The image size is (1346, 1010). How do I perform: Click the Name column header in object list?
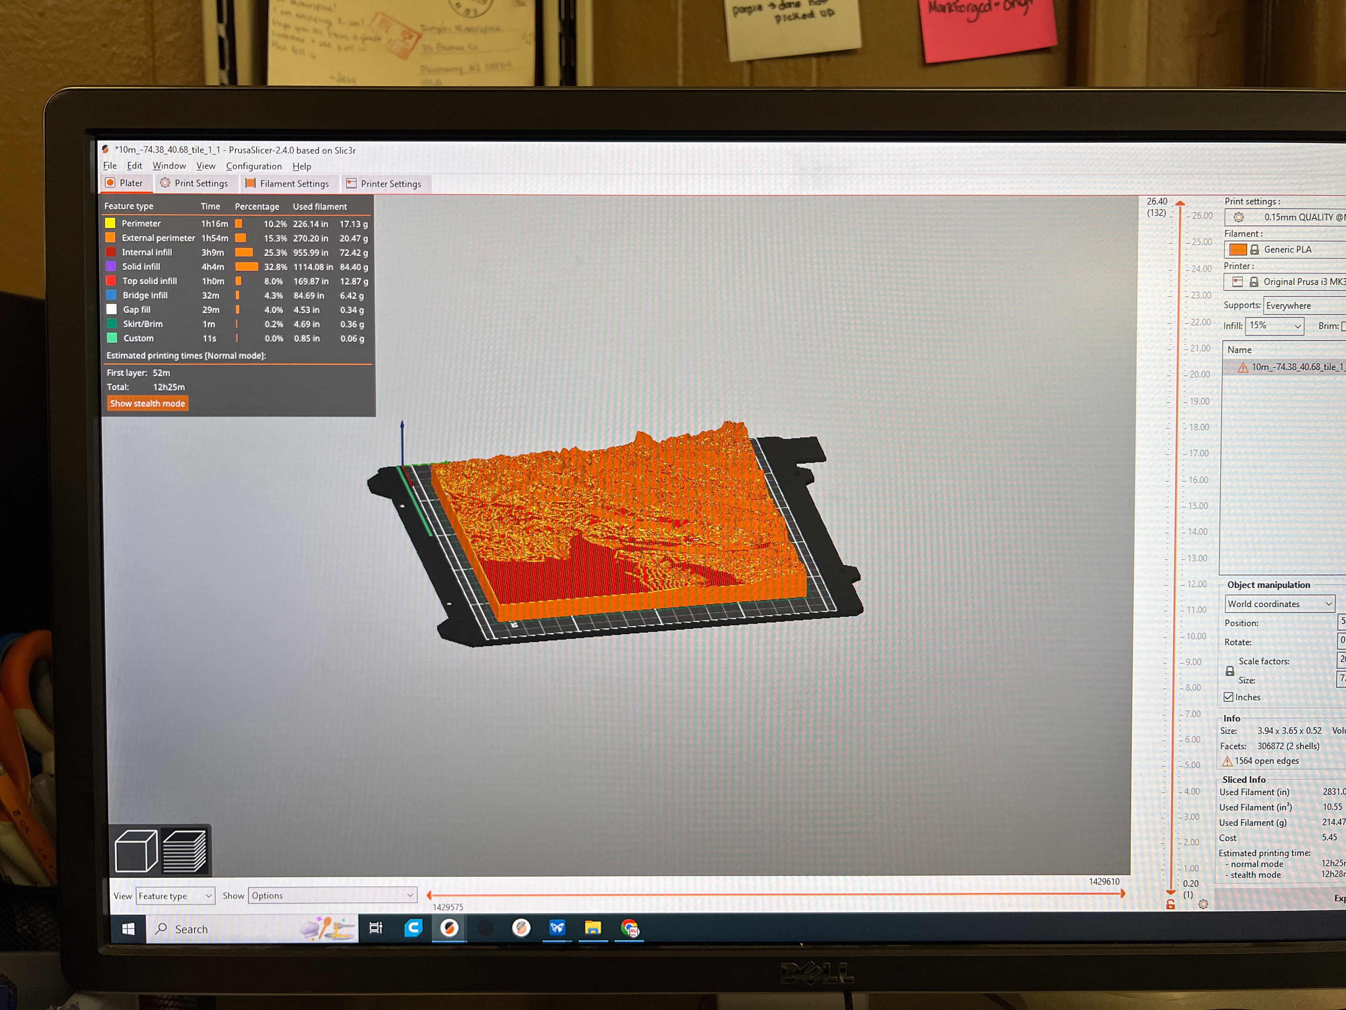pos(1239,349)
